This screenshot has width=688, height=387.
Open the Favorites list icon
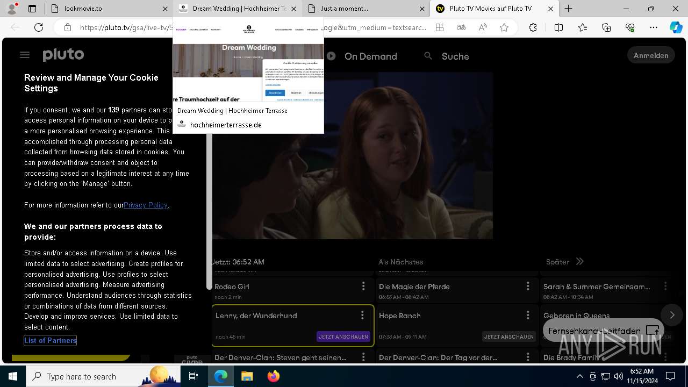point(583,27)
